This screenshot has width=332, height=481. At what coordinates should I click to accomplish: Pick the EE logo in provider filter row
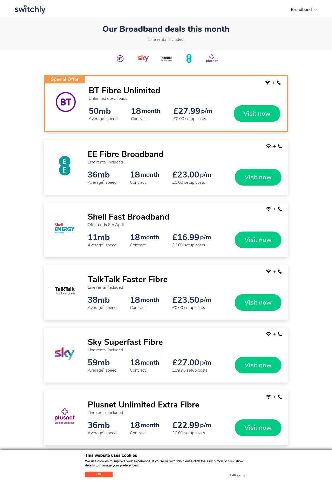[x=189, y=58]
